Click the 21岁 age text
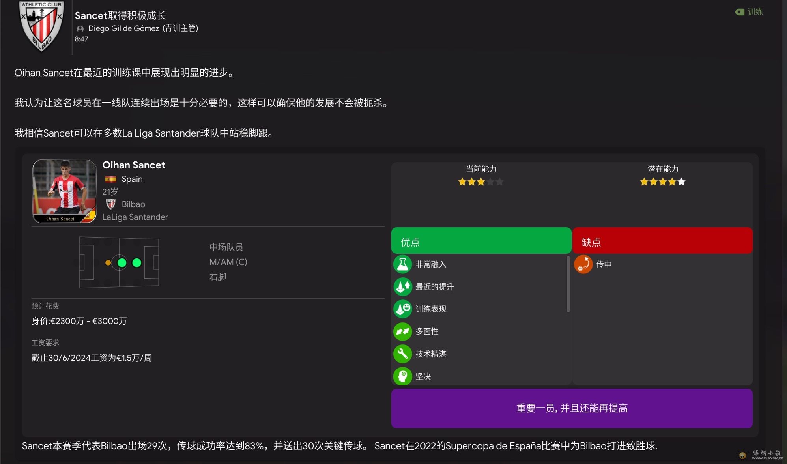 click(x=110, y=192)
